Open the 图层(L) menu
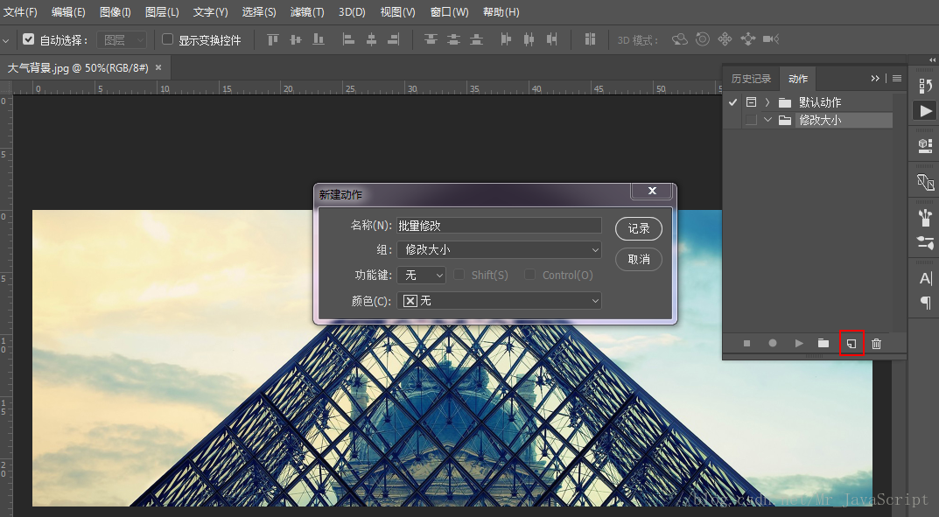 [x=162, y=12]
